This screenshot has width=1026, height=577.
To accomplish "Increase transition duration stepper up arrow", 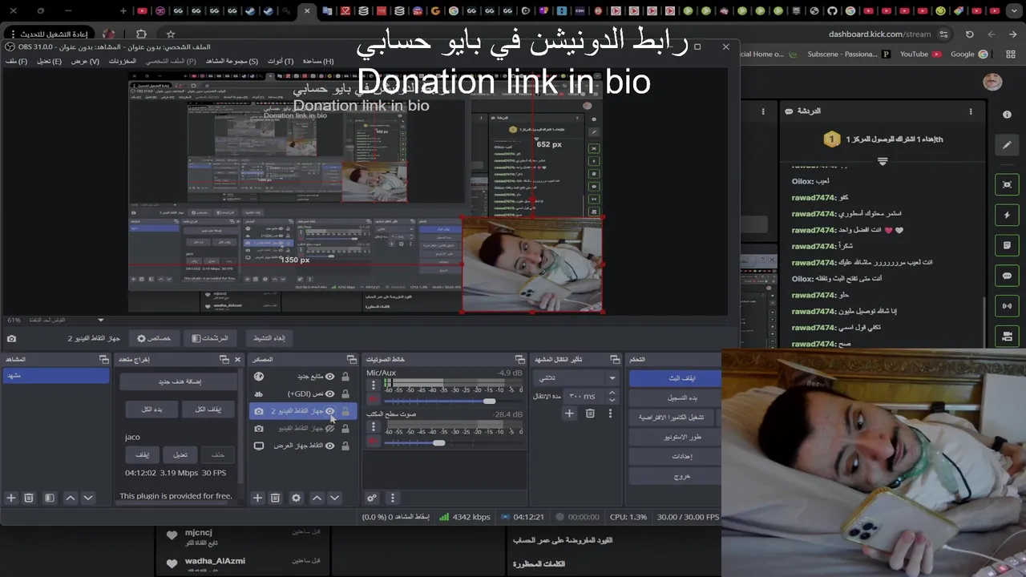I will (x=612, y=393).
